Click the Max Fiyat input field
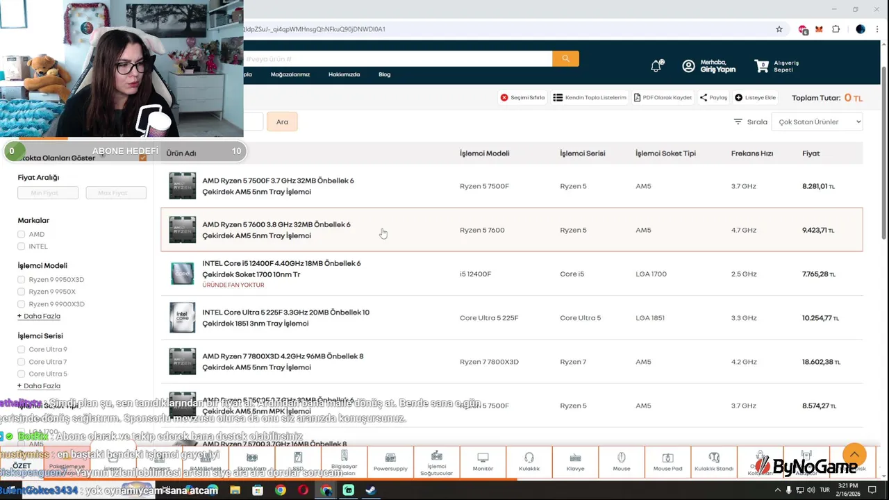889x500 pixels. coord(116,192)
